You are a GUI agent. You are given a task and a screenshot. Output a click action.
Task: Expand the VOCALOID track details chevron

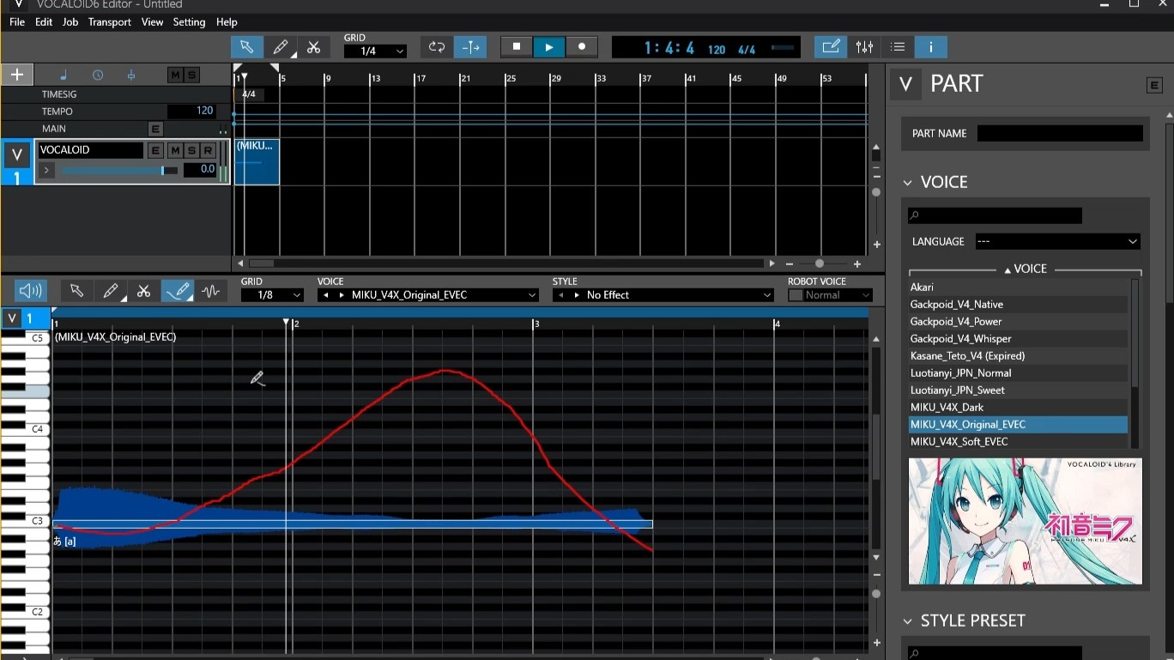click(x=46, y=170)
